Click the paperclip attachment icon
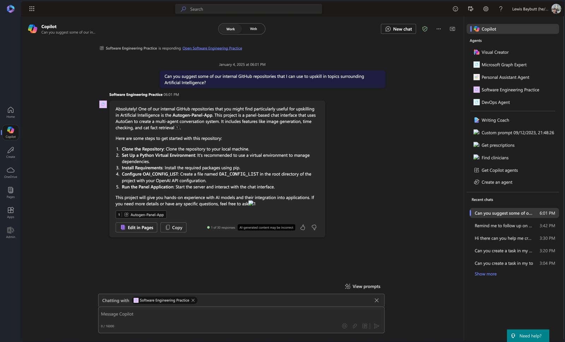 [x=355, y=326]
